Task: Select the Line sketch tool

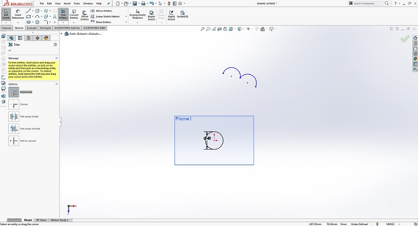Action: point(29,11)
